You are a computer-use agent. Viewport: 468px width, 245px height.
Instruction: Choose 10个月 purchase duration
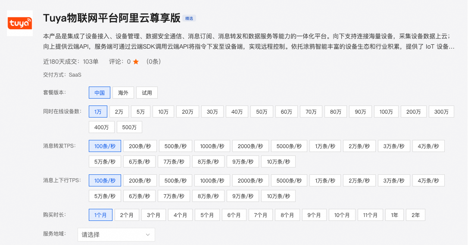(x=342, y=215)
